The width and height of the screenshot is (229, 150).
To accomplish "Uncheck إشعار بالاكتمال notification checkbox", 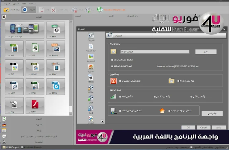I will point(155,97).
